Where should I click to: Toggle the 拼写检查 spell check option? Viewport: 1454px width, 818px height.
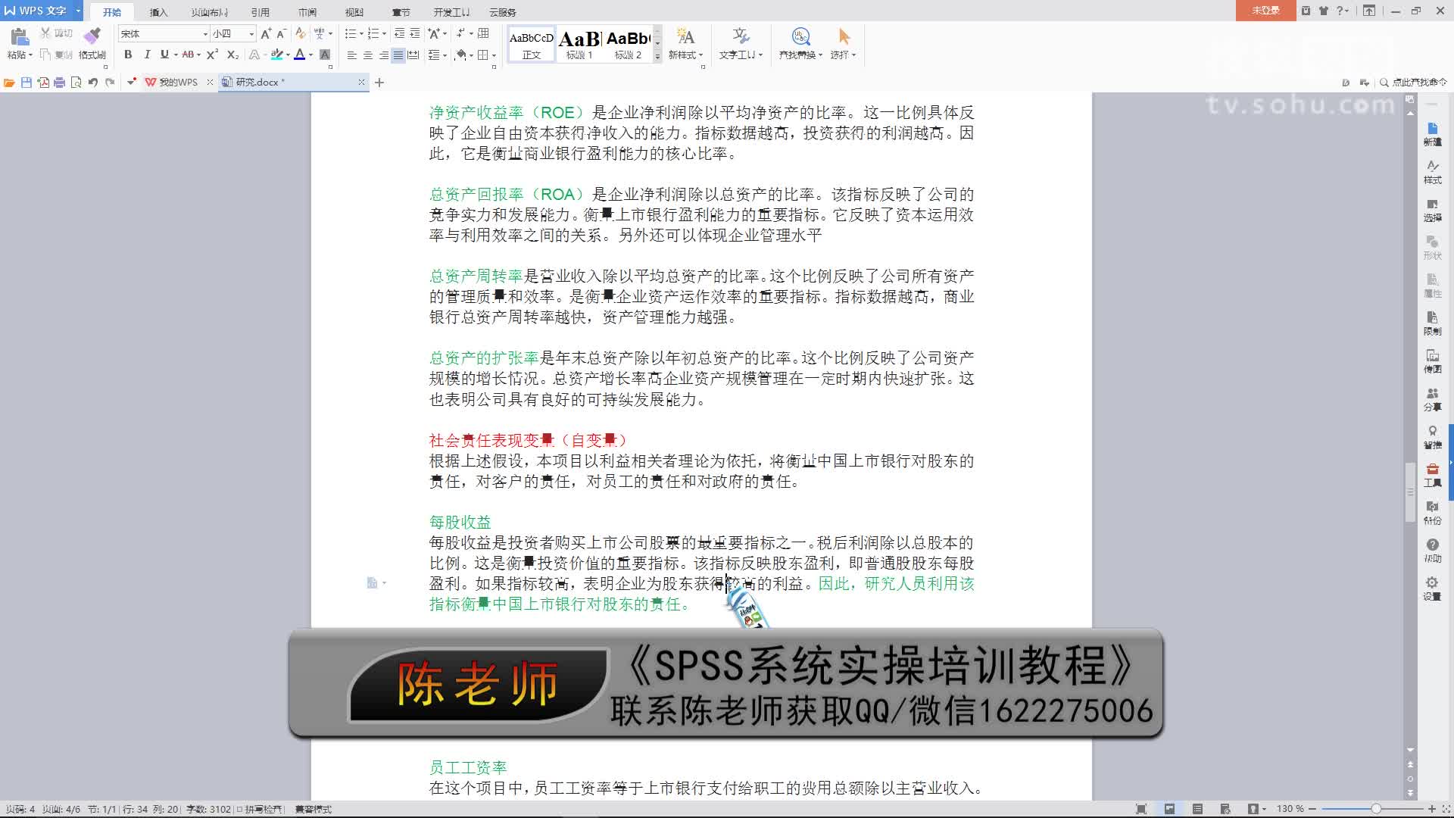pos(261,809)
